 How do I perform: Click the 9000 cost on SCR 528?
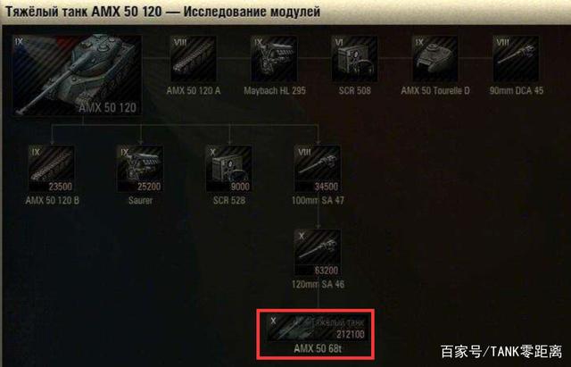click(240, 187)
